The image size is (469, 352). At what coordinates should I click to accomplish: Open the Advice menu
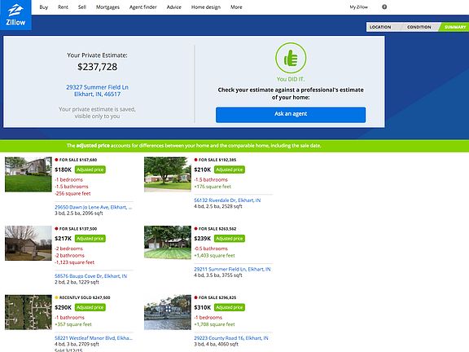pyautogui.click(x=173, y=7)
